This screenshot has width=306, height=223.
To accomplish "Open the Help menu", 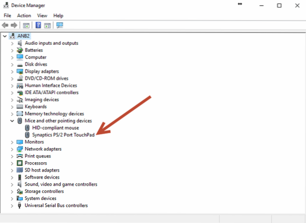I will [58, 16].
